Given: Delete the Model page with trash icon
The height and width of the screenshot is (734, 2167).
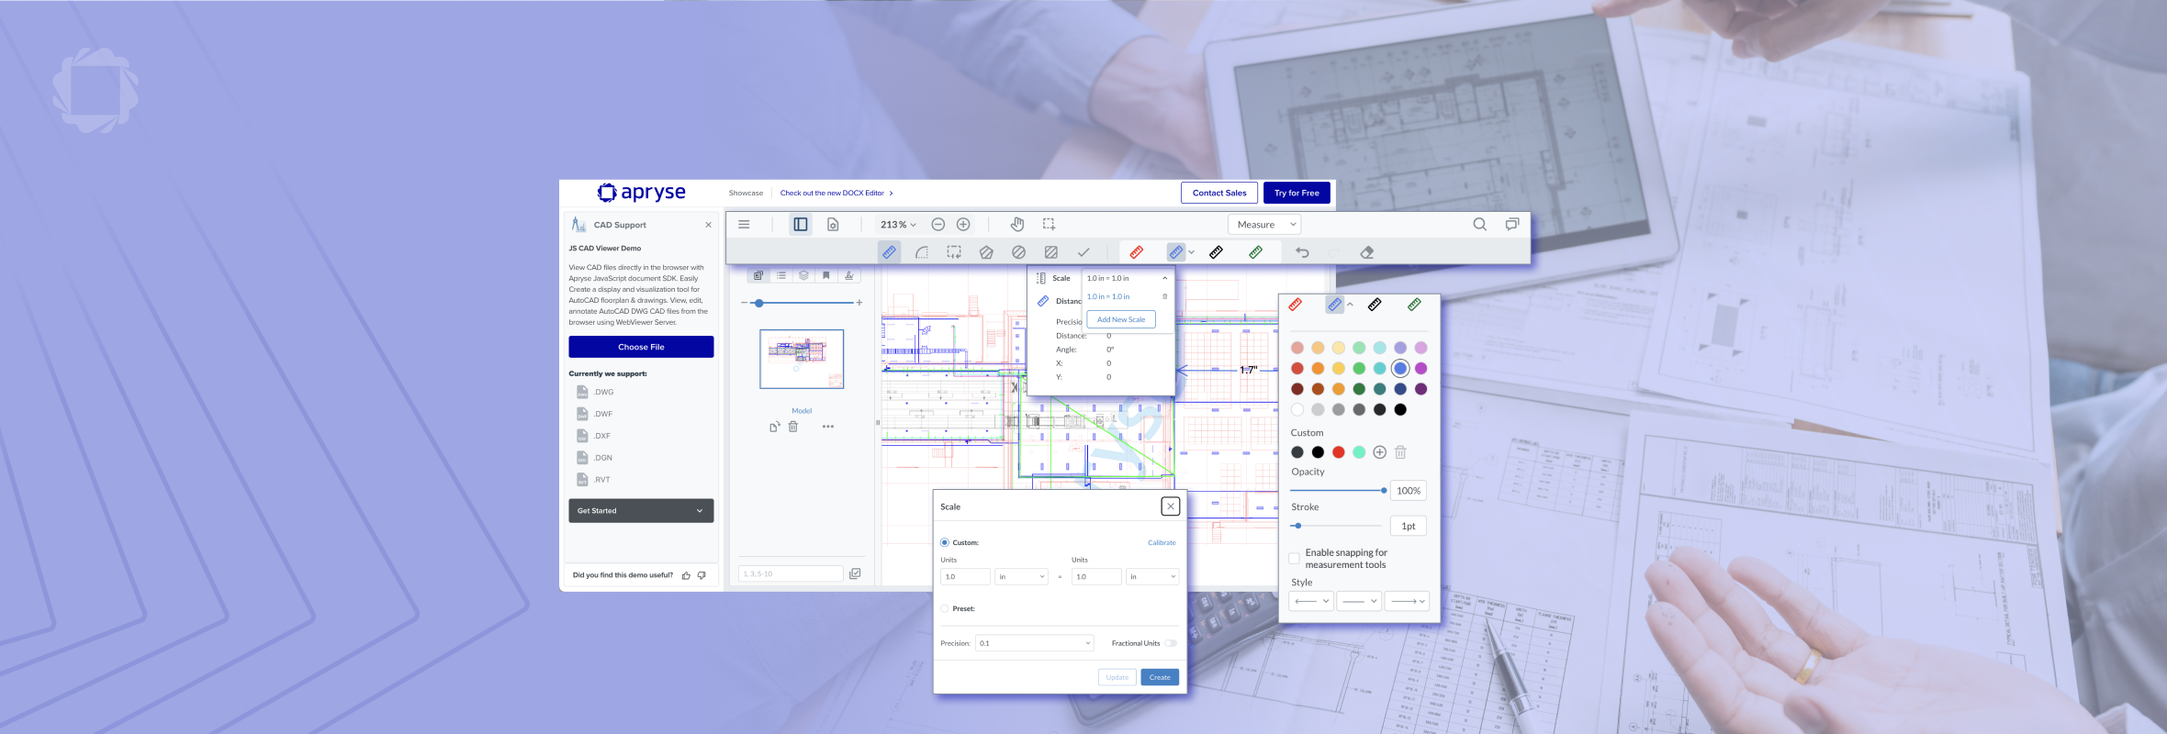Looking at the screenshot, I should point(793,427).
